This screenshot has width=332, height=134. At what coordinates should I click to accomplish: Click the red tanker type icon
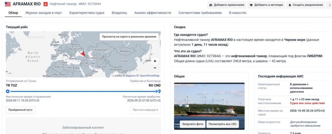(46, 4)
